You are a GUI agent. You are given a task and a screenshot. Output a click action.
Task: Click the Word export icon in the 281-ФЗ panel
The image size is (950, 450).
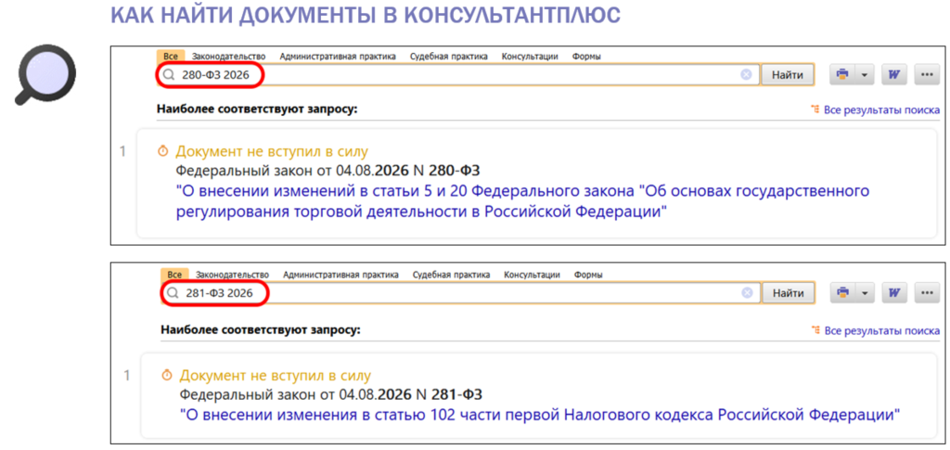point(893,293)
